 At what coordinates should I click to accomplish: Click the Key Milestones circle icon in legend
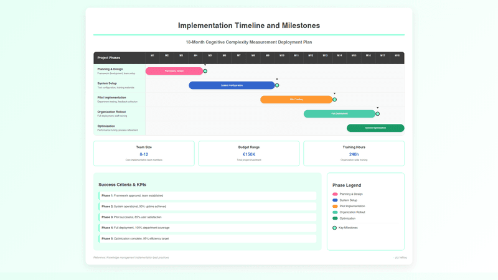334,228
